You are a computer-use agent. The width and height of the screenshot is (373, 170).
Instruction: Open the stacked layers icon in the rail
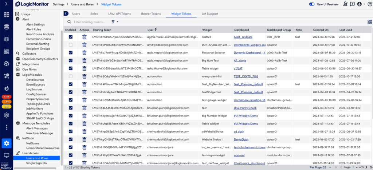[7, 39]
